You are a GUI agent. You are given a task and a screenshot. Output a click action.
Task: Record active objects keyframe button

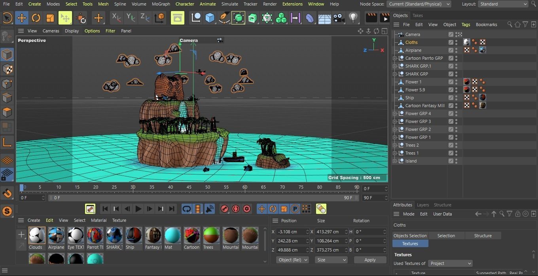click(224, 209)
